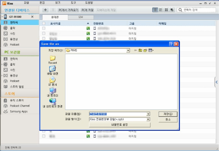
Task: Create new folder icon in Save dialog
Action: click(145, 50)
